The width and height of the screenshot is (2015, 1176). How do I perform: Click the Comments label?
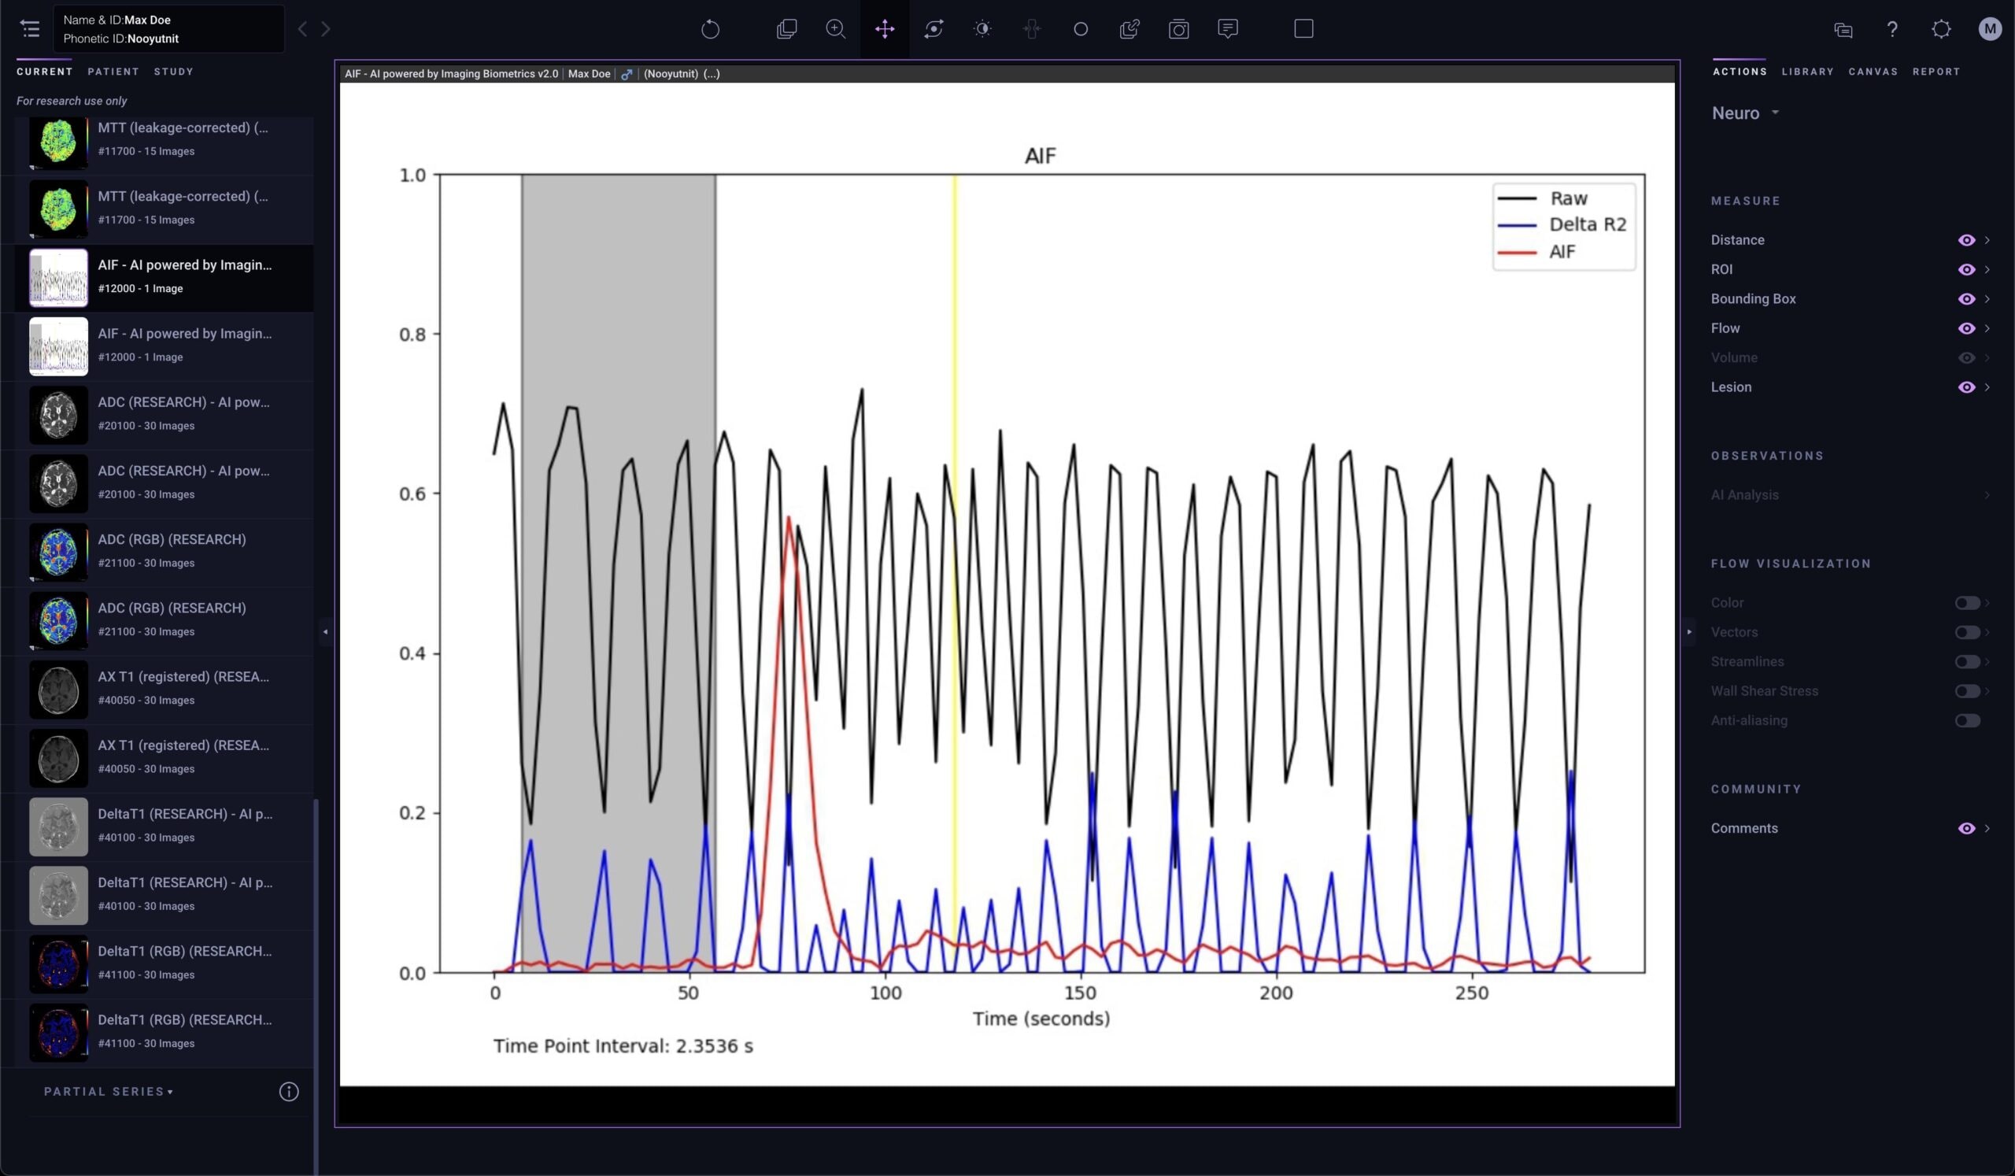pyautogui.click(x=1744, y=828)
